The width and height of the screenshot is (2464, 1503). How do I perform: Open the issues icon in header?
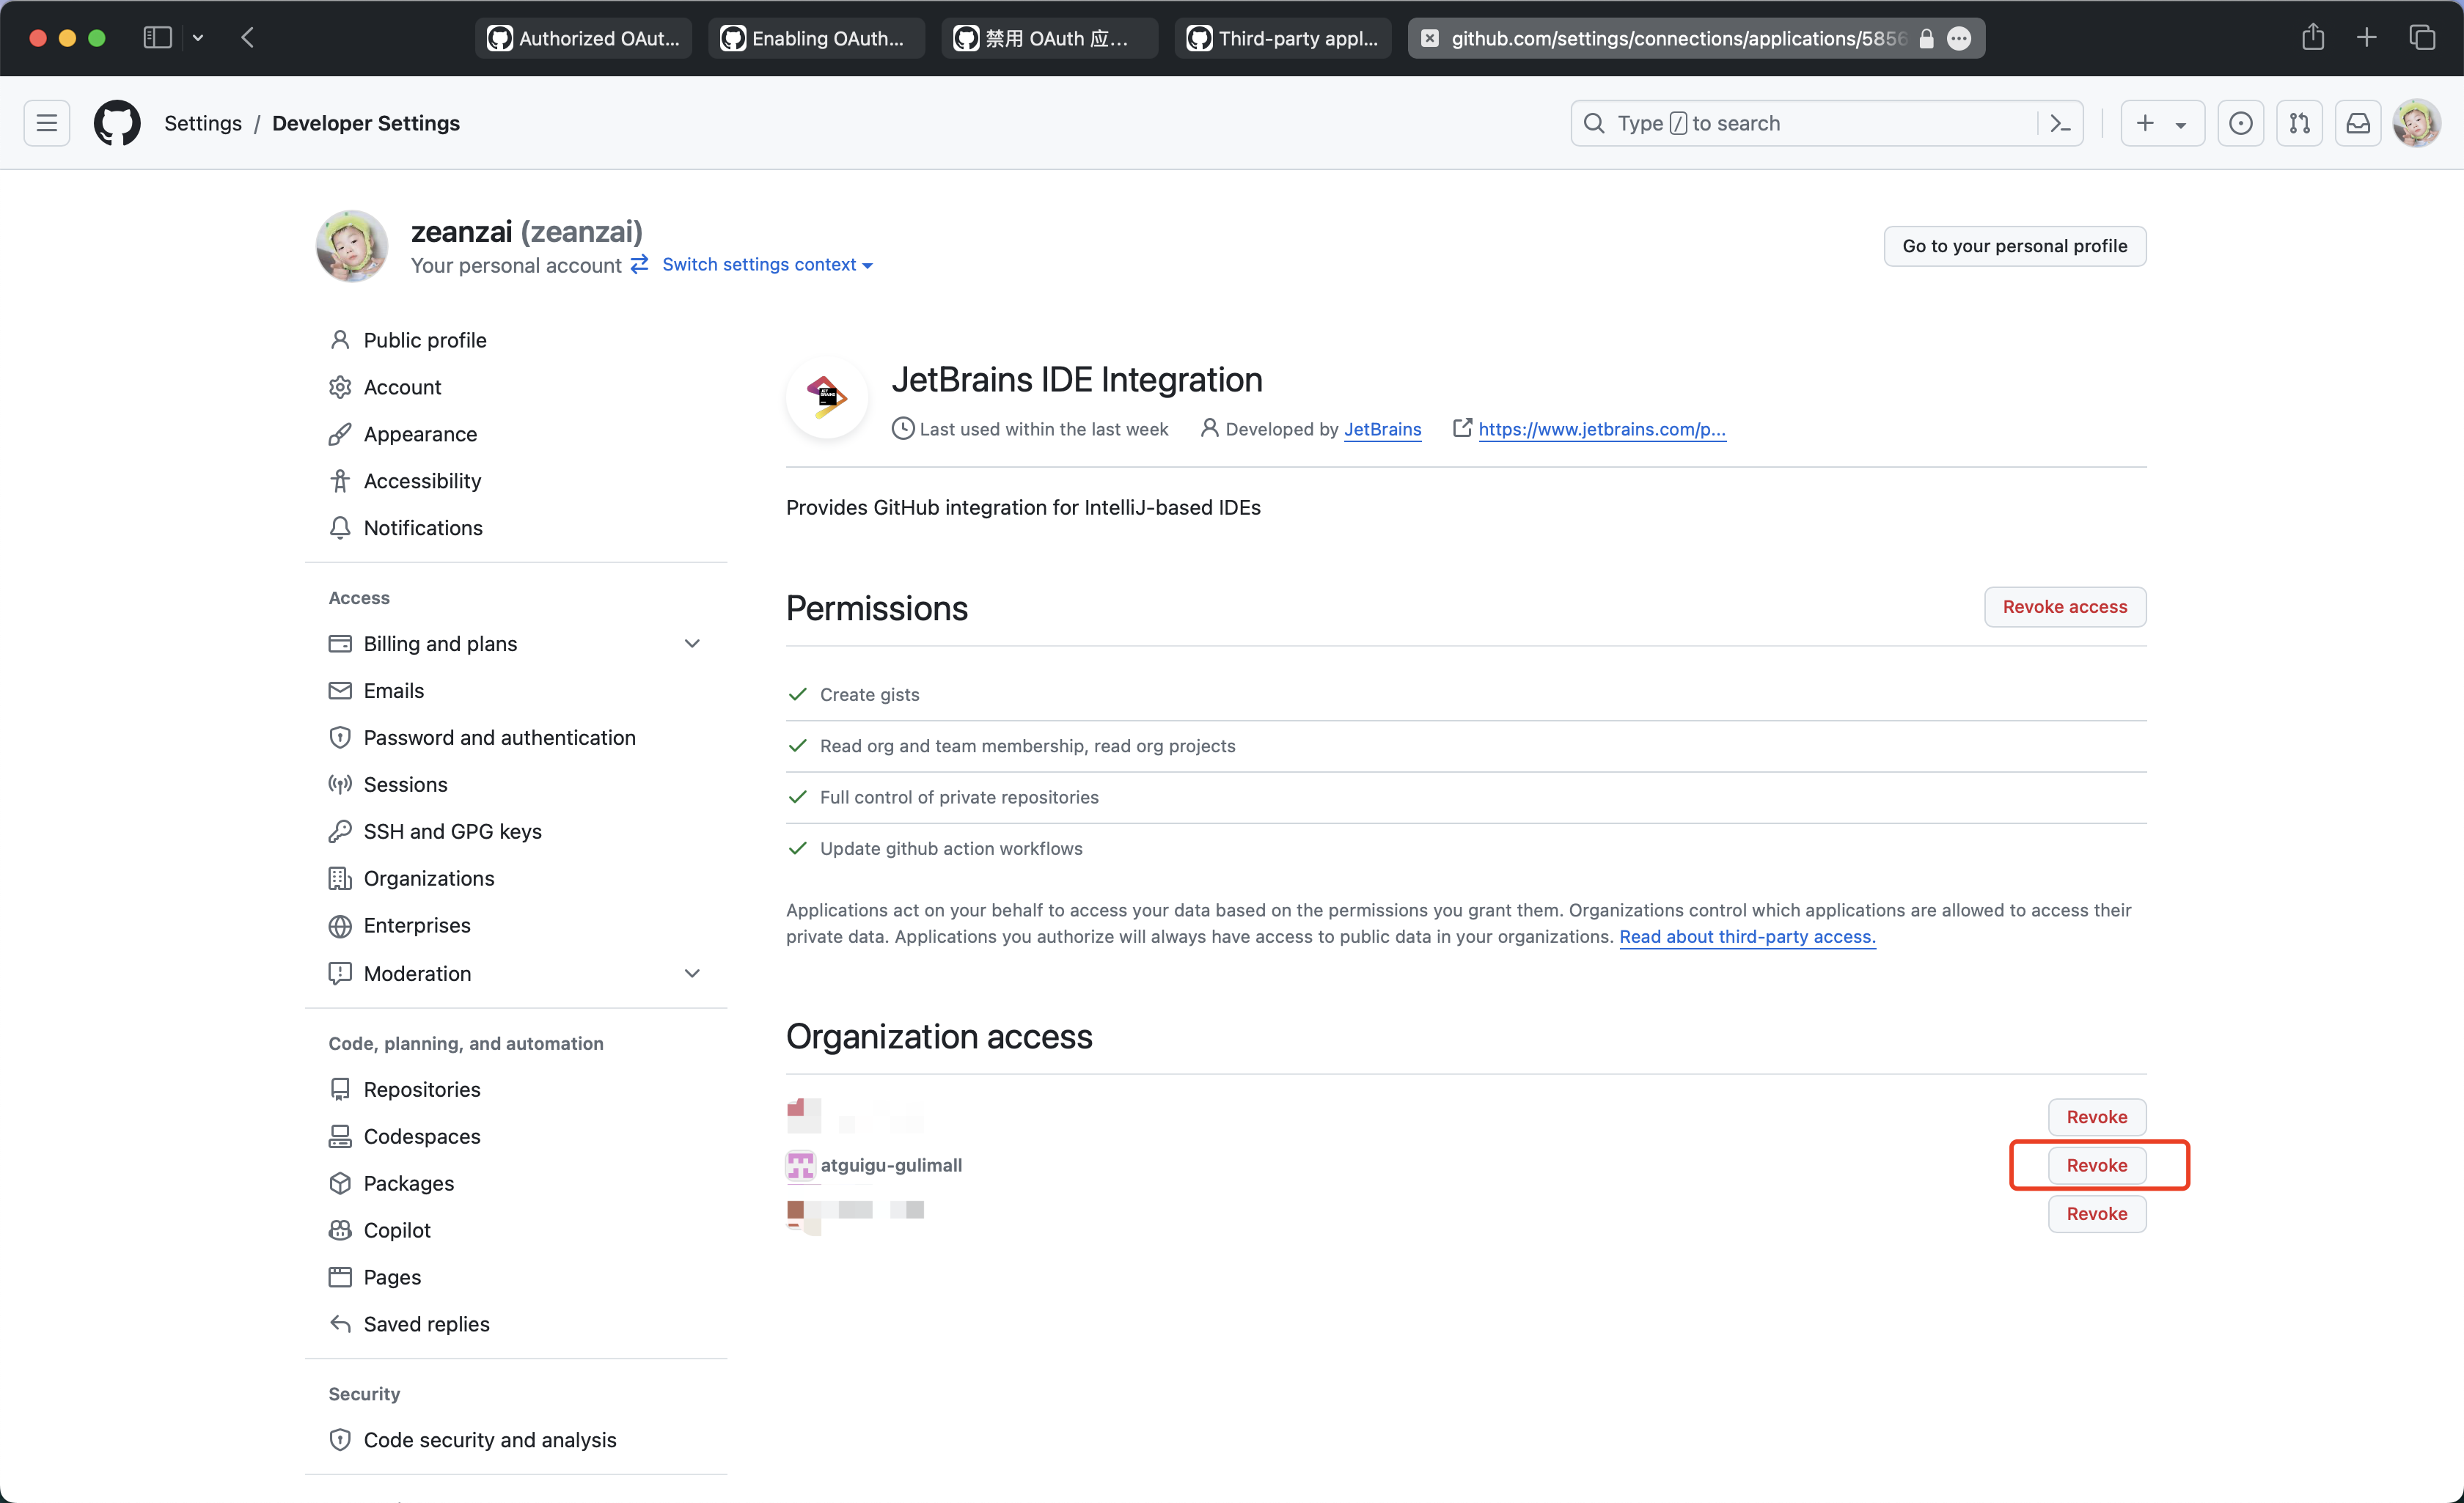tap(2240, 123)
